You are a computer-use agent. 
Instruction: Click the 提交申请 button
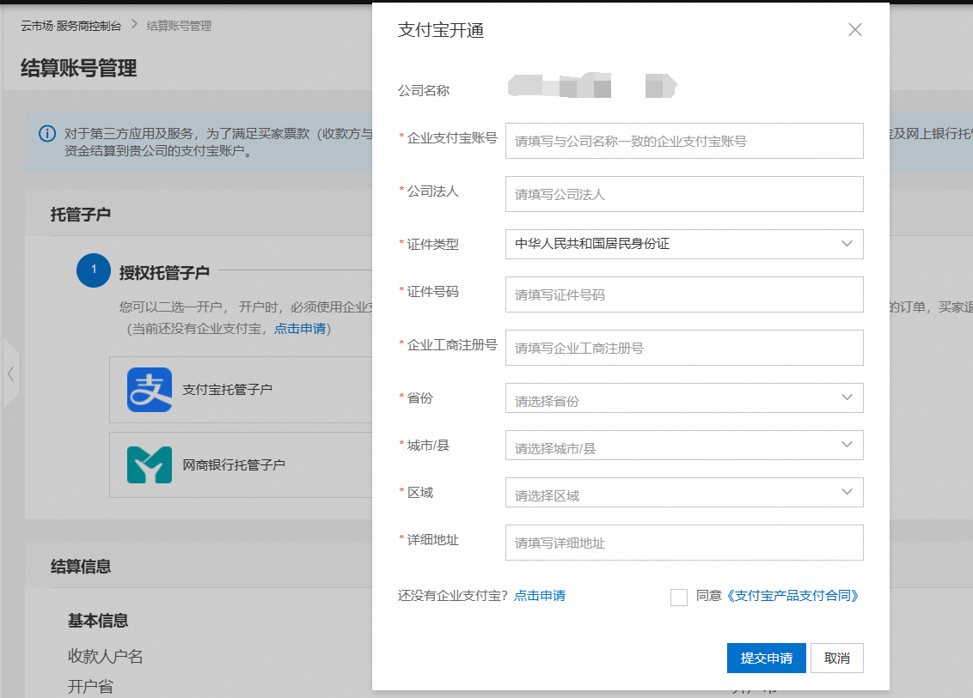(x=767, y=658)
